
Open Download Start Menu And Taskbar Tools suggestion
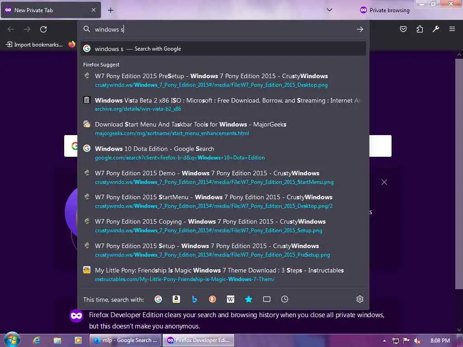[x=223, y=129]
